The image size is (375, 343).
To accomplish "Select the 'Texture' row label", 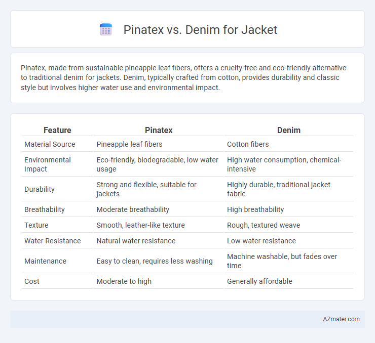I will (36, 225).
